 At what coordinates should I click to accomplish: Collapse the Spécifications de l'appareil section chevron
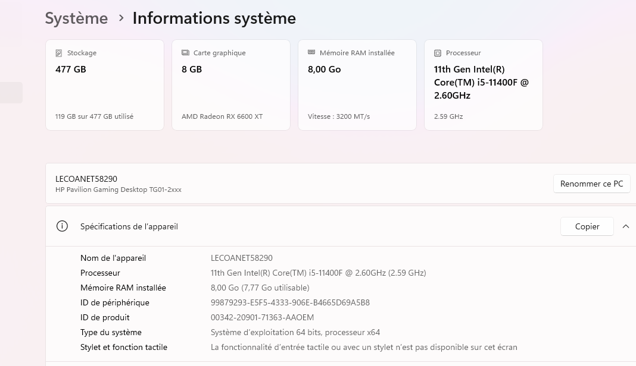coord(626,226)
